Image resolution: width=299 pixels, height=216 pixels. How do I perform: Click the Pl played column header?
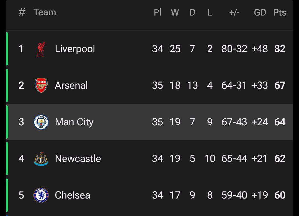coord(158,12)
